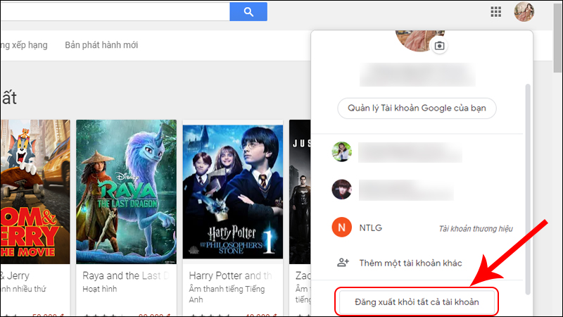Select the NTLG brand account name
Image resolution: width=563 pixels, height=317 pixels.
371,228
